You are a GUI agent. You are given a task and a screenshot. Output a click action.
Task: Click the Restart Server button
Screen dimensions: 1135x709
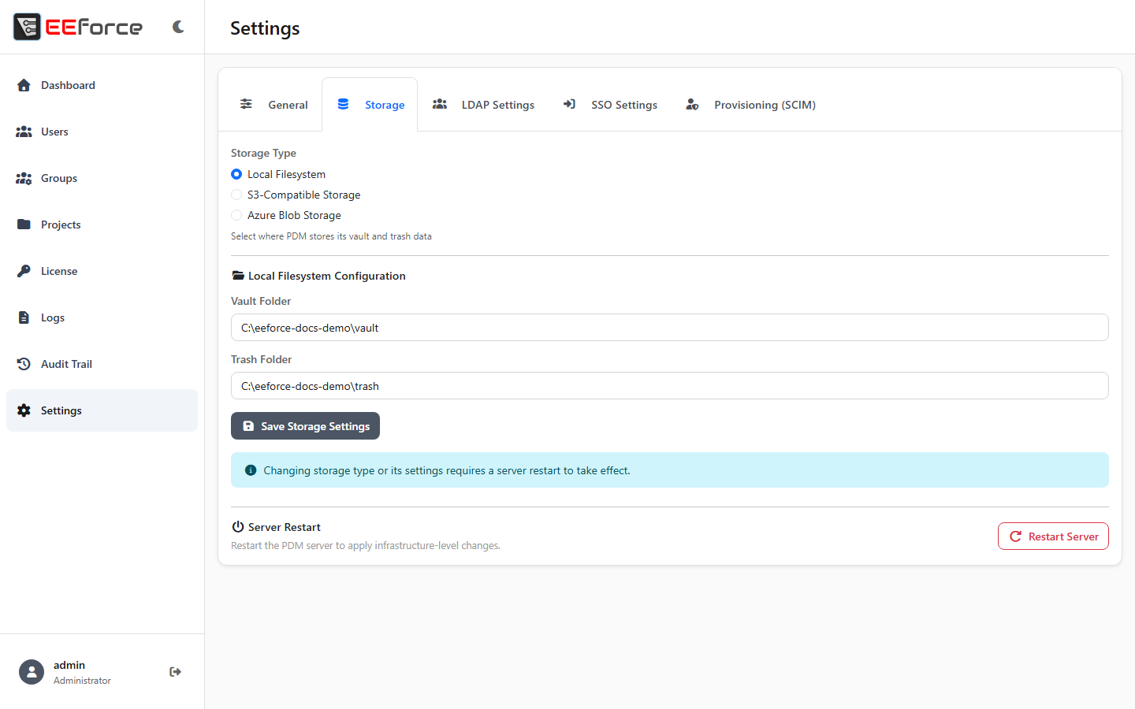coord(1053,536)
